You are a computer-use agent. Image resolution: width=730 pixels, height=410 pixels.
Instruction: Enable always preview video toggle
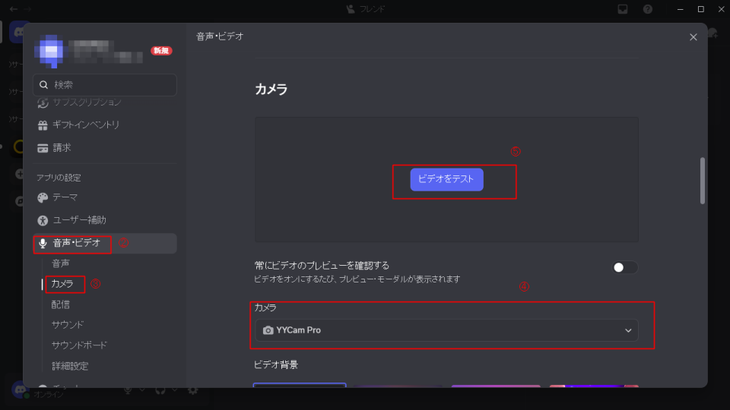pyautogui.click(x=625, y=267)
